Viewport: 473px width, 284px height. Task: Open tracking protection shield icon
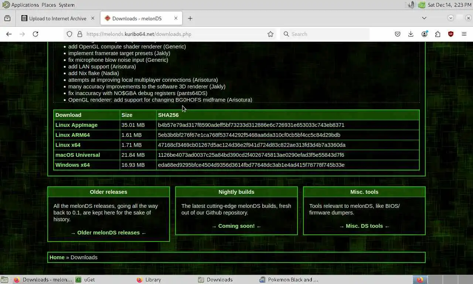(x=69, y=34)
